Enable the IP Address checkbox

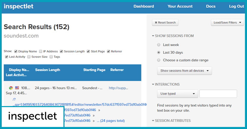pyautogui.click(x=40, y=51)
